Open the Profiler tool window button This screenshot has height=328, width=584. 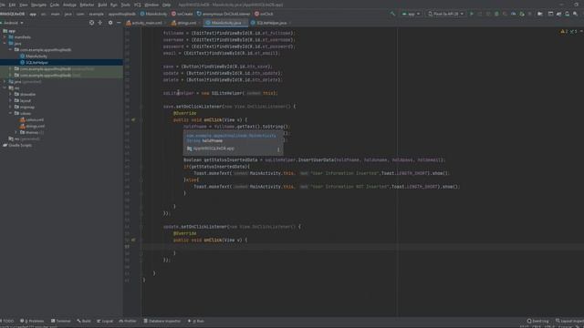(128, 321)
